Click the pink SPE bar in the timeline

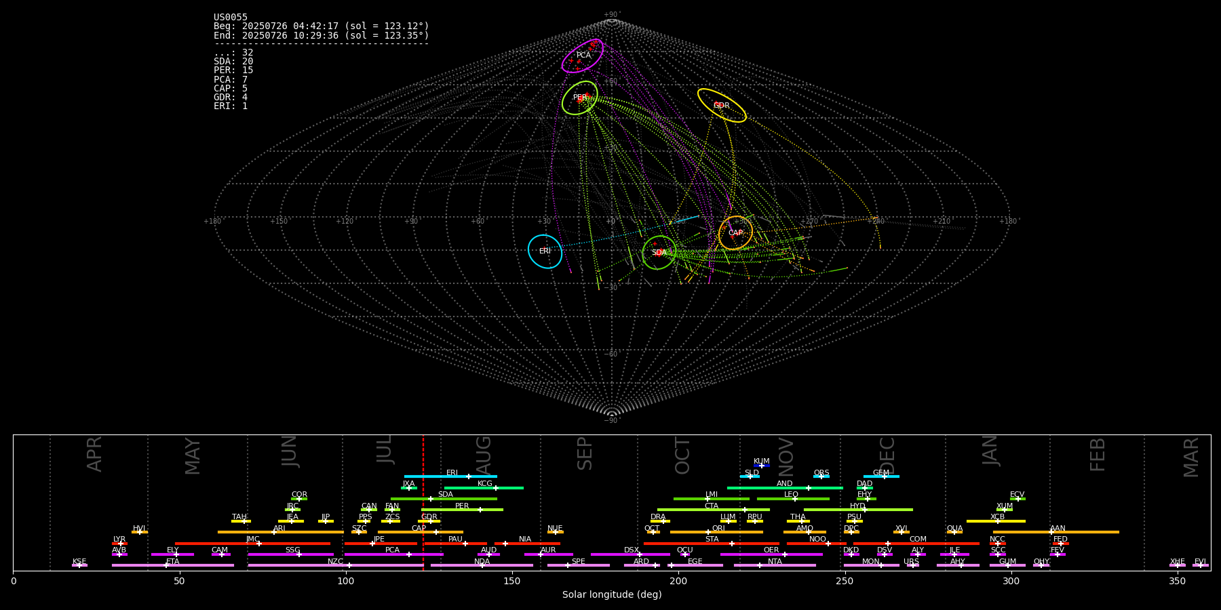579,565
